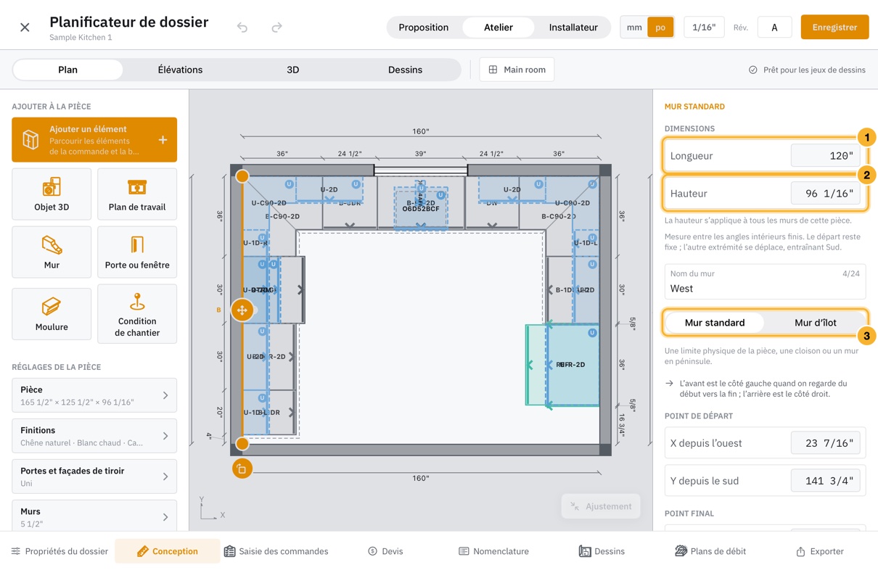
Task: Click the redo arrow icon
Action: [276, 28]
